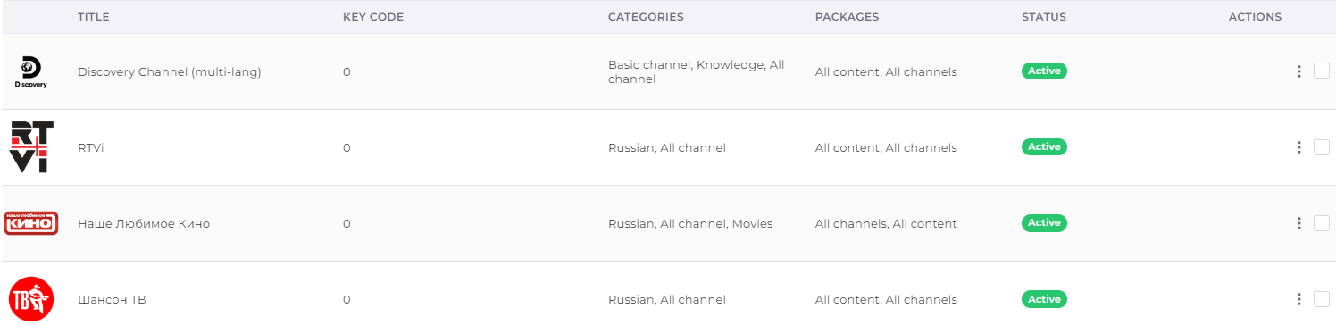The image size is (1336, 325).
Task: Click the red КИНО channel logo
Action: 31,223
